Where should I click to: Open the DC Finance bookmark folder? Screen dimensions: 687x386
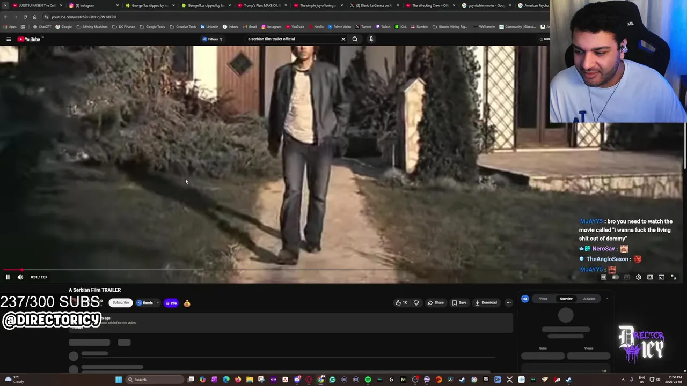[123, 27]
